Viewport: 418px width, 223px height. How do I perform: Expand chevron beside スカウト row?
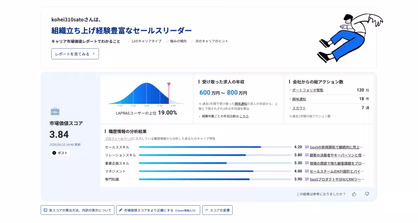pos(290,108)
